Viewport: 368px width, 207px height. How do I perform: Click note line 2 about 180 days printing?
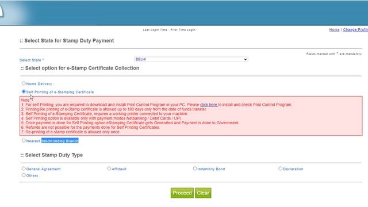[x=114, y=109]
